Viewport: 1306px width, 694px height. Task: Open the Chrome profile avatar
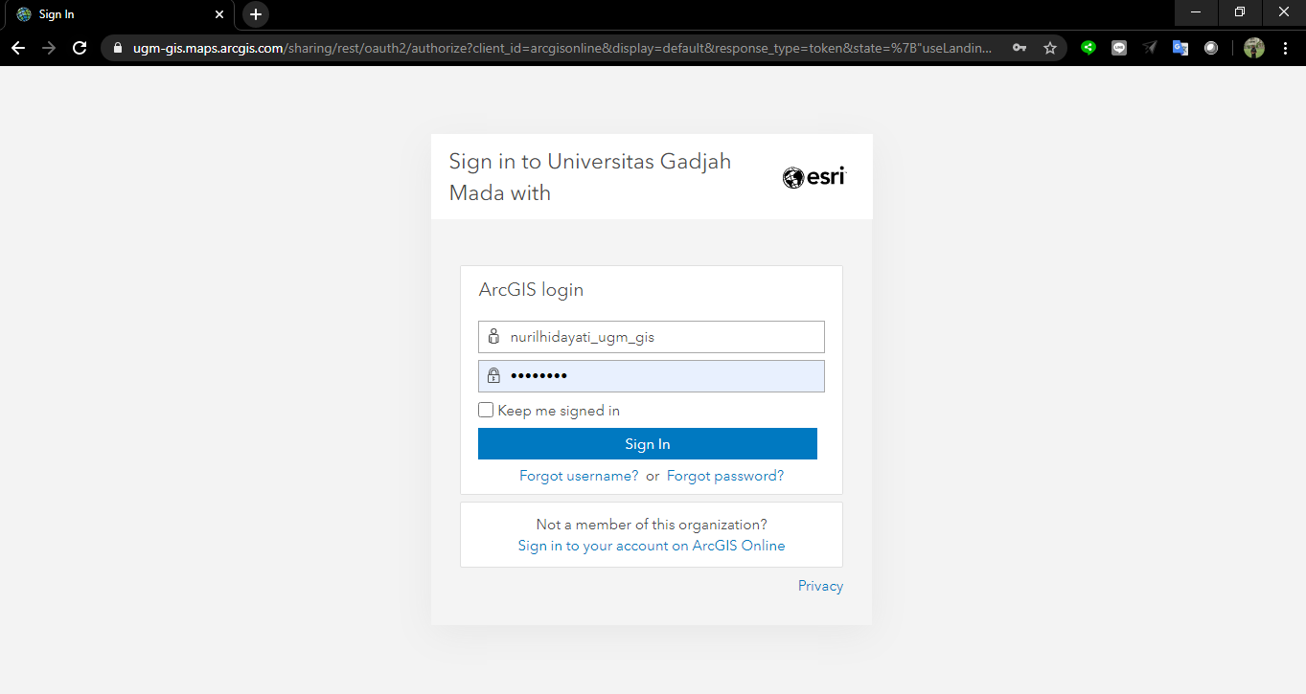tap(1253, 48)
